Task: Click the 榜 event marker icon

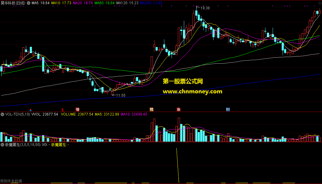Action: (152, 110)
